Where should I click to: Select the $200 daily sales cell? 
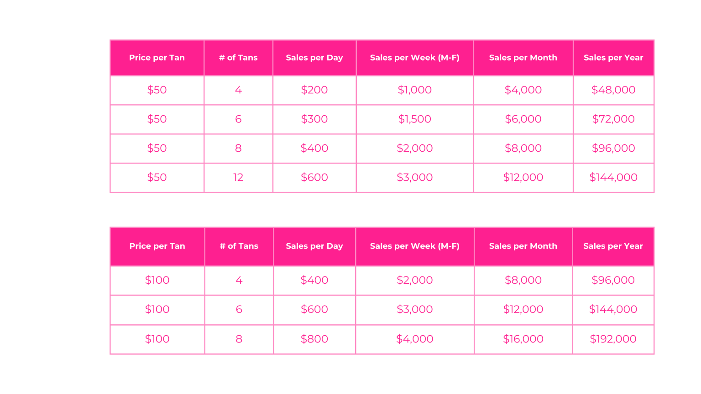point(314,90)
